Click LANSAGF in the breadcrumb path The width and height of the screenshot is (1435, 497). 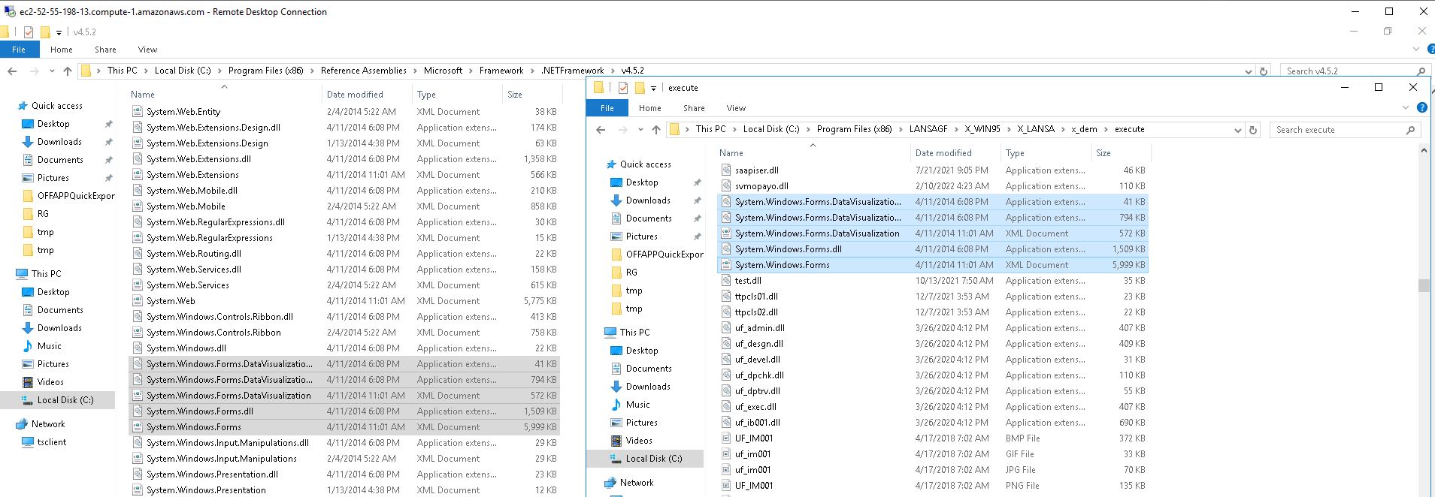pyautogui.click(x=928, y=129)
